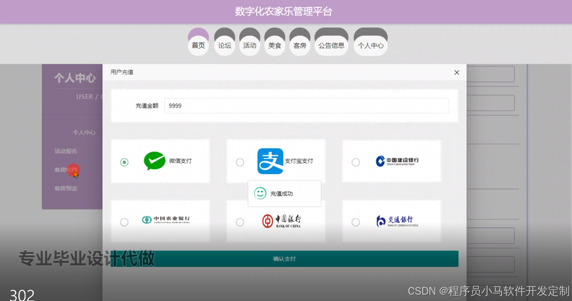This screenshot has width=572, height=301.
Task: Open the 活动 navigation tab
Action: pos(250,45)
